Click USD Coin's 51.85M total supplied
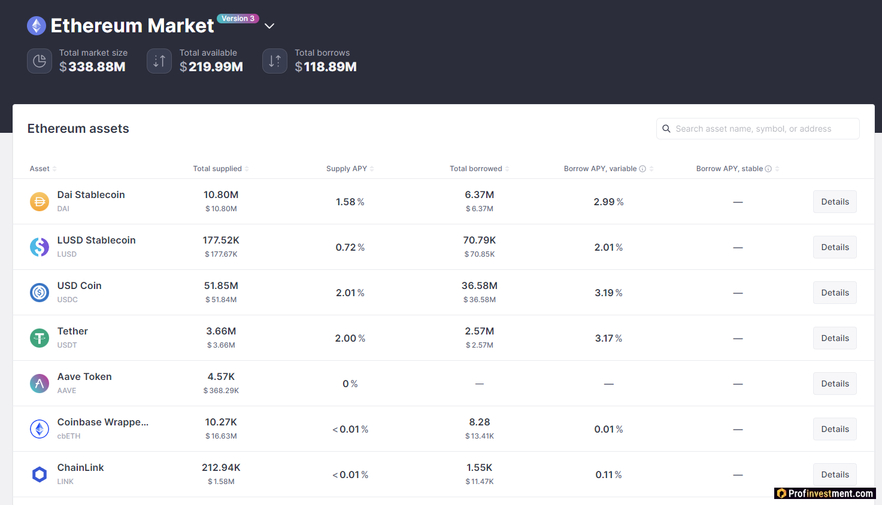The image size is (882, 505). tap(221, 285)
